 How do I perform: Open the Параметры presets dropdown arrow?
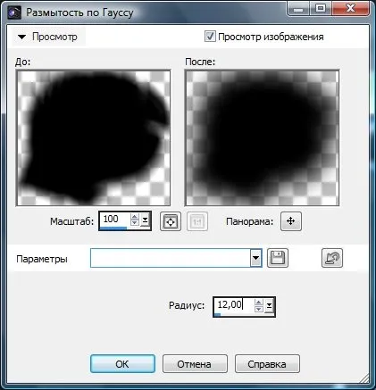click(256, 258)
